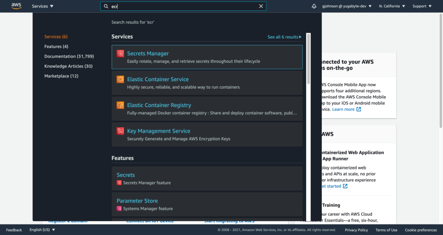This screenshot has height=235, width=443.
Task: Click the Secrets Manager service icon
Action: pos(120,53)
